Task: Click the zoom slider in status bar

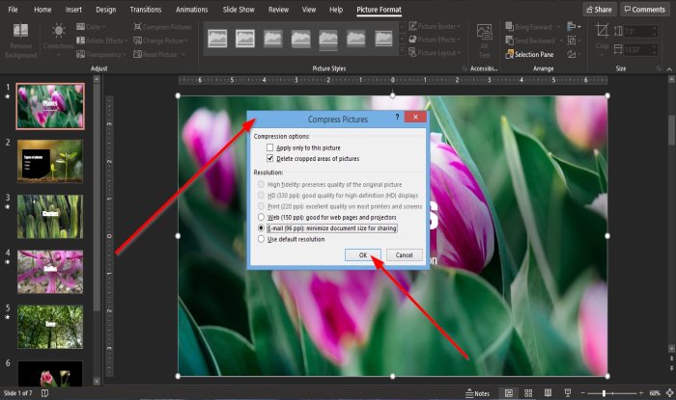Action: point(605,393)
